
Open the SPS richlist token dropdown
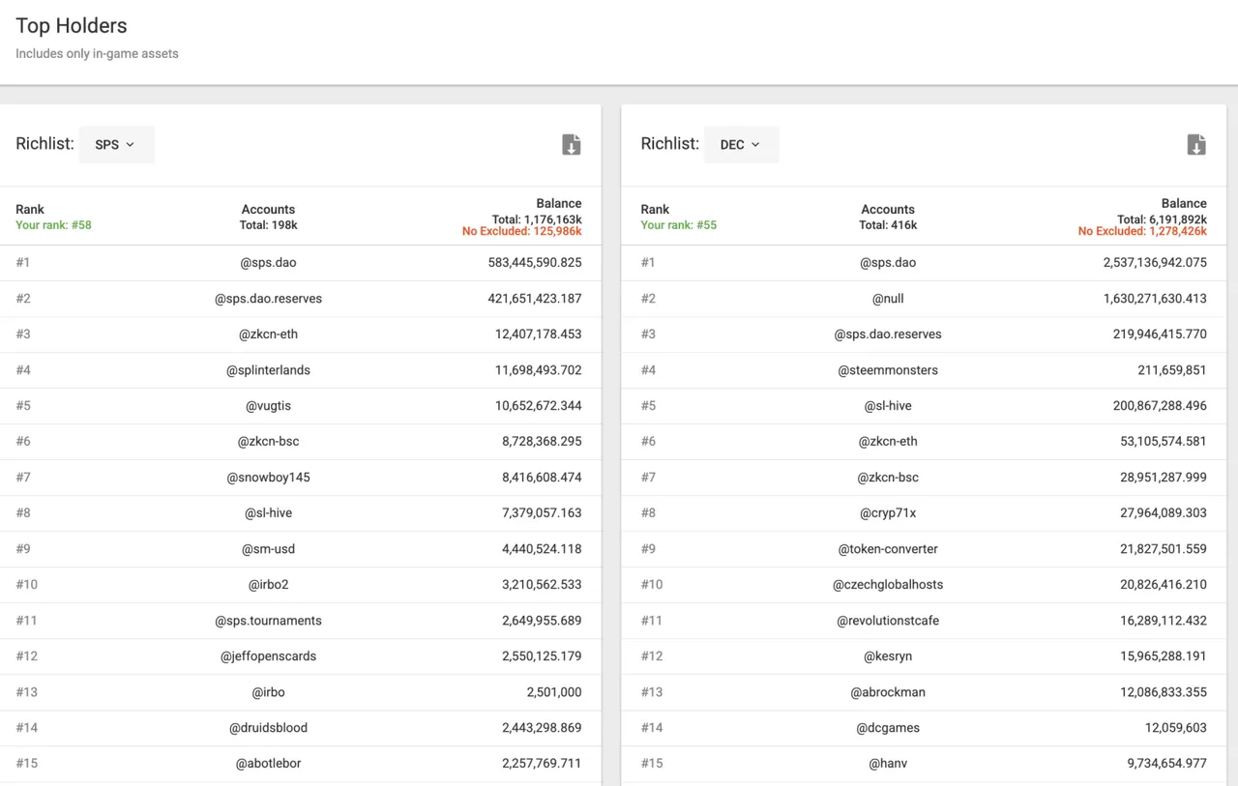116,144
